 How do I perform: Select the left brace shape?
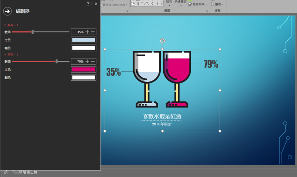click(152, 4)
